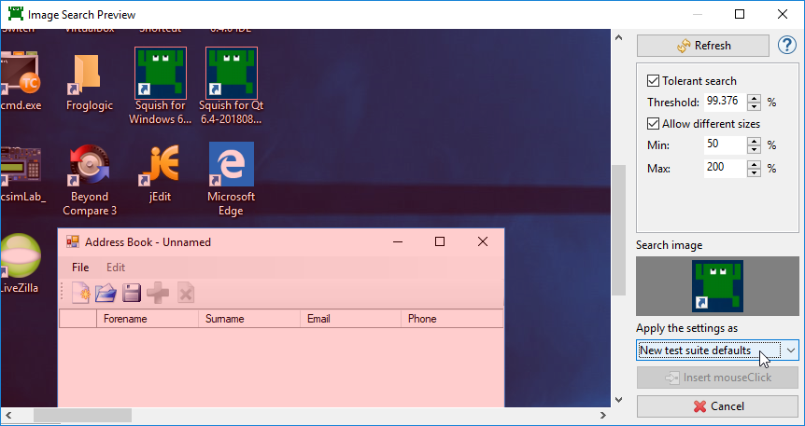
Task: Click the Max percentage field
Action: pos(725,168)
